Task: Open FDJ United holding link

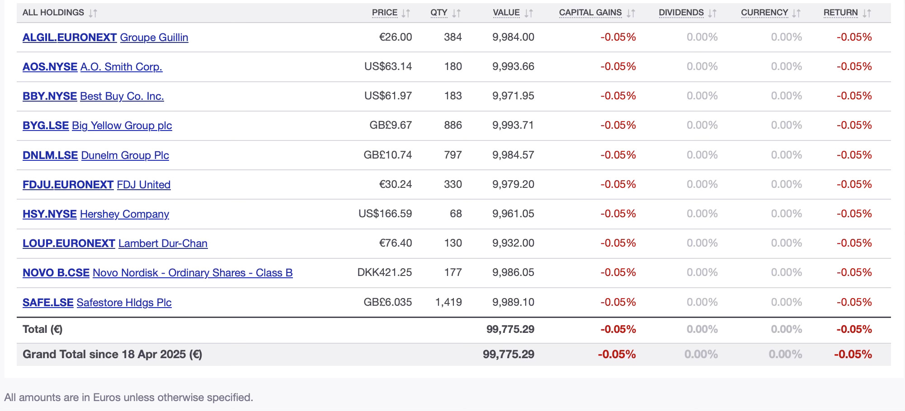Action: point(144,185)
